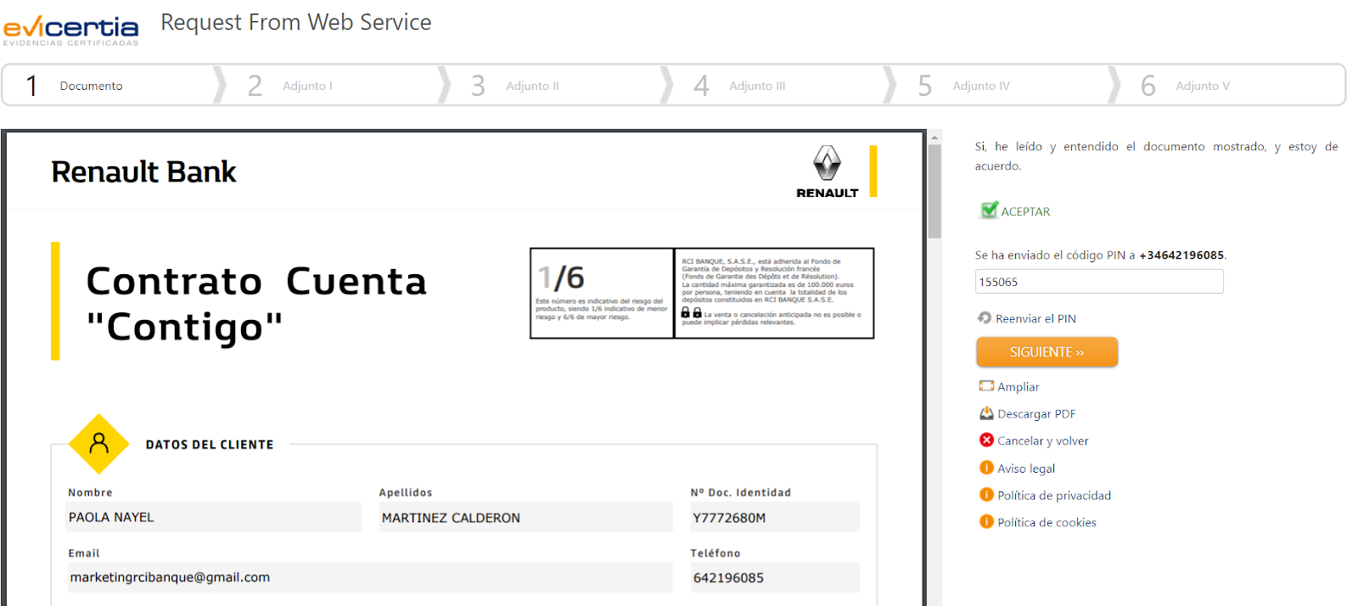This screenshot has width=1358, height=606.
Task: Click the Política de cookies info icon
Action: (986, 522)
